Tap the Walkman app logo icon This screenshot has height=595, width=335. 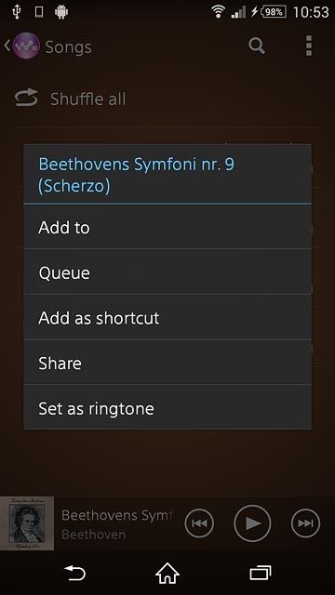[x=26, y=46]
